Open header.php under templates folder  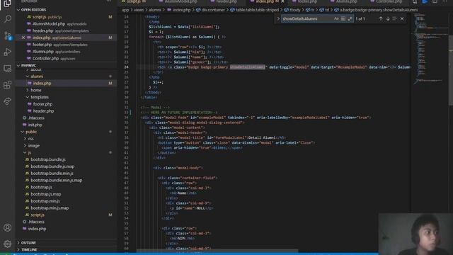[x=43, y=111]
